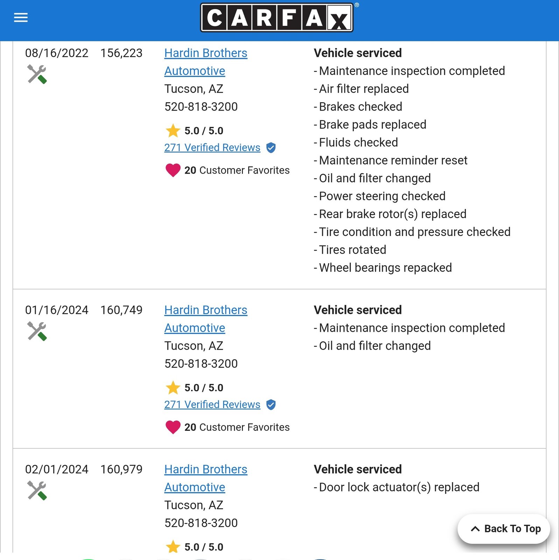Open Hardin Brothers Automotive link for 08/16/2022

point(206,53)
